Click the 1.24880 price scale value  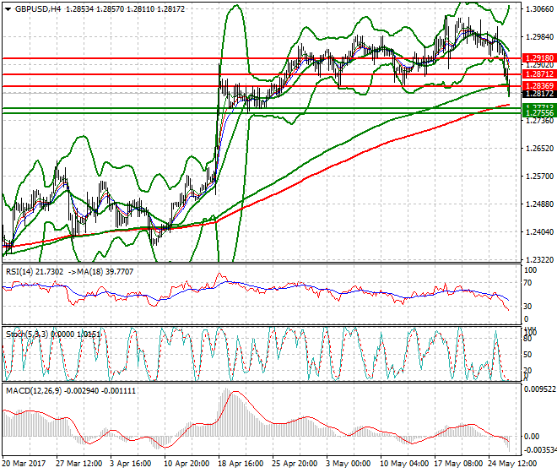(539, 204)
